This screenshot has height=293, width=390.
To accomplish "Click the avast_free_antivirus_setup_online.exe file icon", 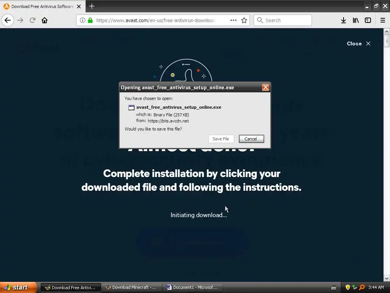I will [131, 107].
